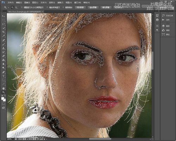Select the Hand tool
The image size is (176, 141).
point(4,88)
